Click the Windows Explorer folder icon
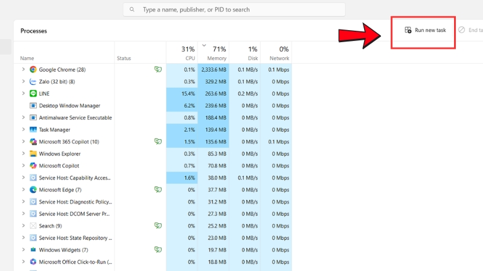 (x=33, y=154)
